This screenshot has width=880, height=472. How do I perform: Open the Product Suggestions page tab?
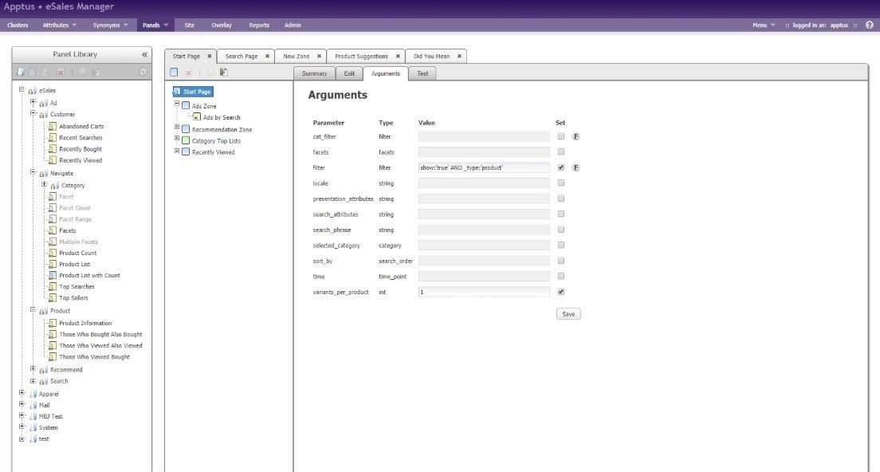click(x=361, y=56)
